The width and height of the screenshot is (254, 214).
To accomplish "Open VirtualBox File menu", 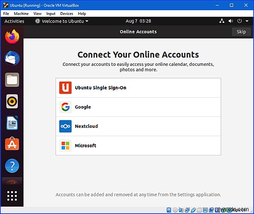I will tap(6, 13).
